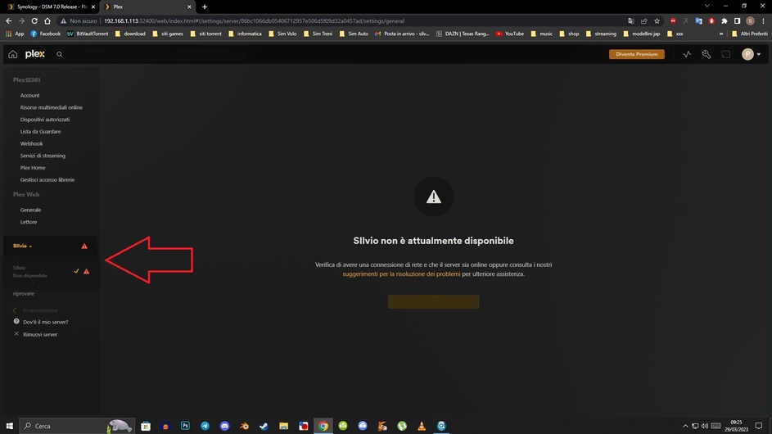Viewport: 772px width, 434px height.
Task: Open the Chrome share page icon
Action: [644, 20]
